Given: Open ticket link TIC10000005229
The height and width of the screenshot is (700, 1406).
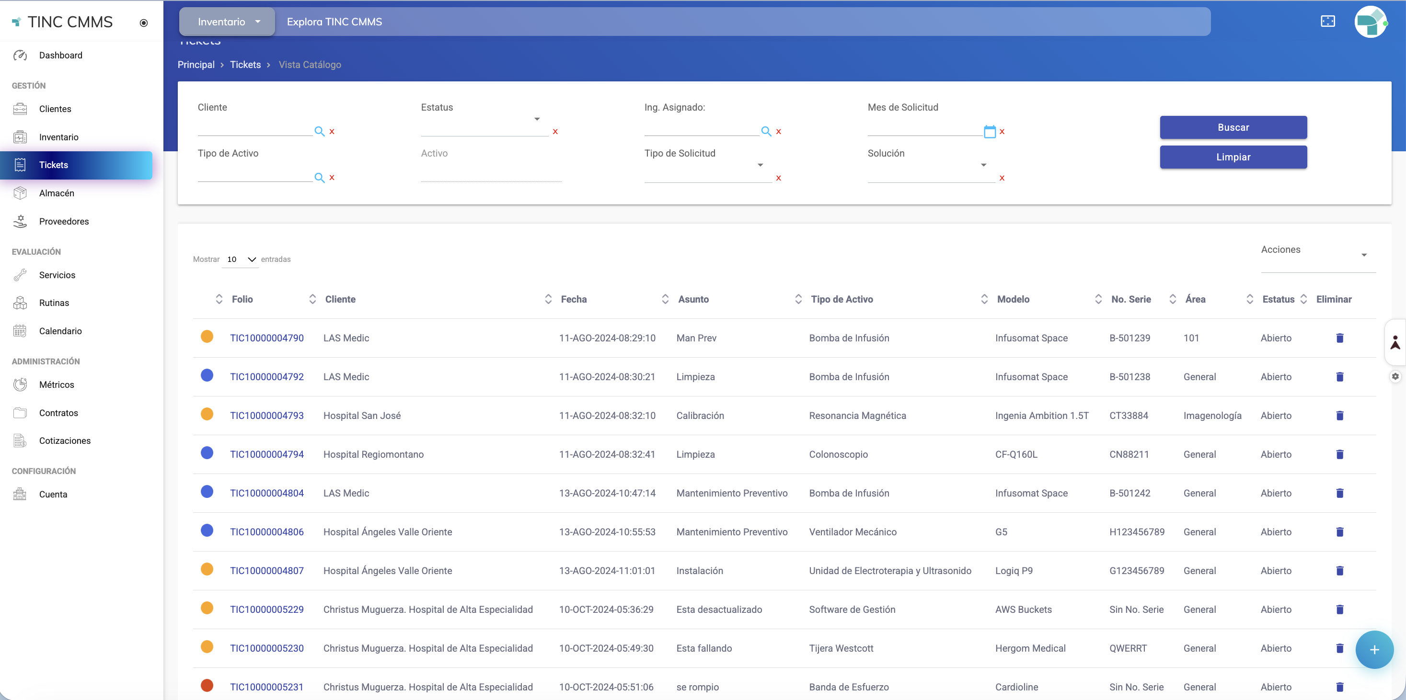Looking at the screenshot, I should [x=266, y=610].
